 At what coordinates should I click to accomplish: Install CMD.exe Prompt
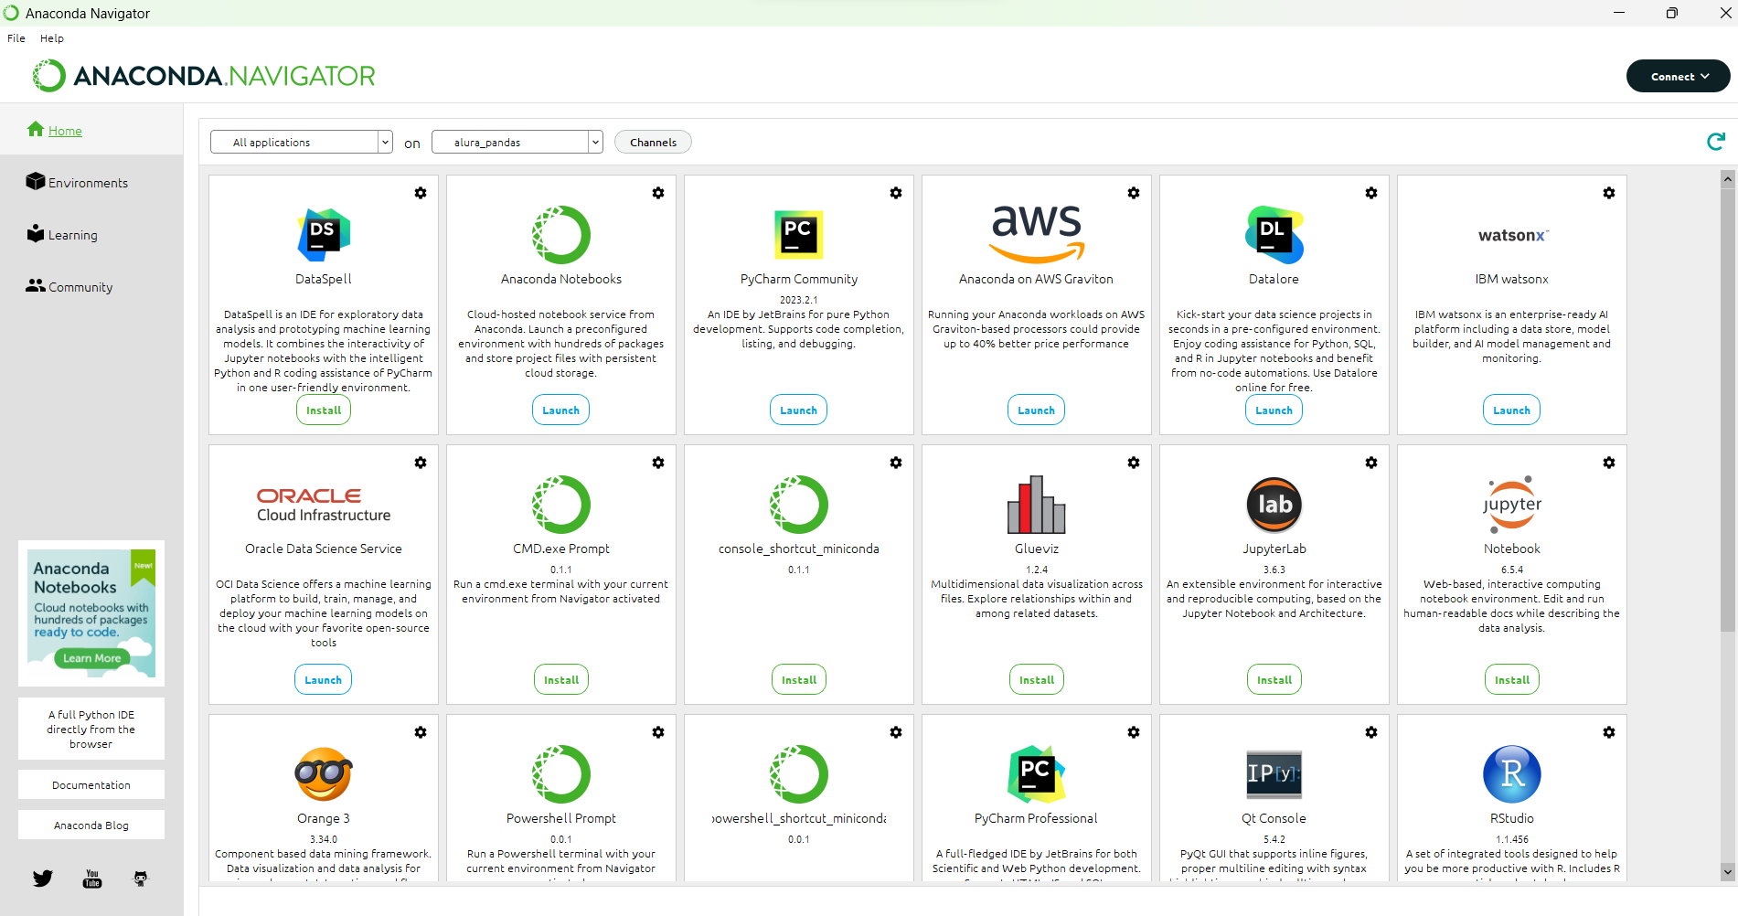561,680
